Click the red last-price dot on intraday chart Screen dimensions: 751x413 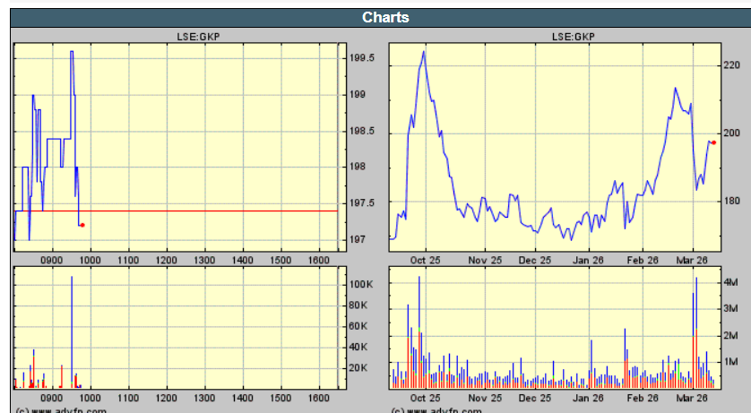pos(82,225)
